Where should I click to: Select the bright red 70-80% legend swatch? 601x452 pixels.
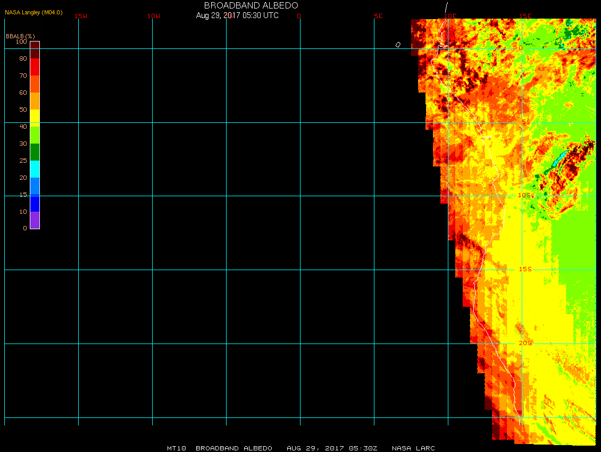tap(35, 67)
